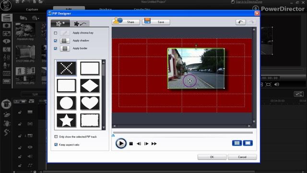The width and height of the screenshot is (307, 173).
Task: Open the shadow settings button
Action: [65, 40]
